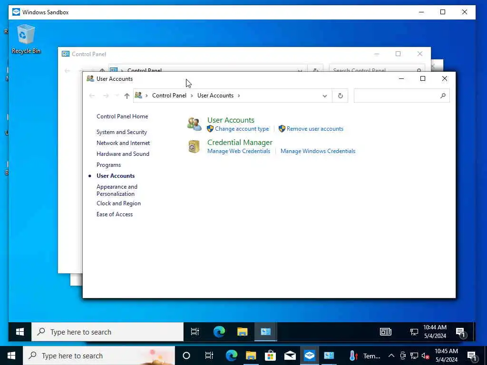This screenshot has width=487, height=365.
Task: Open Programs category in sidebar
Action: (x=108, y=165)
